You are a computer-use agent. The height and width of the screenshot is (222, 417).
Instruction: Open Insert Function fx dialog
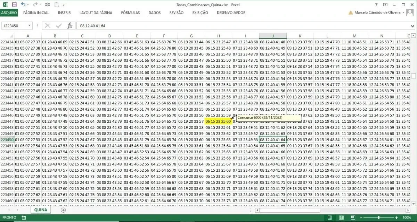[69, 26]
